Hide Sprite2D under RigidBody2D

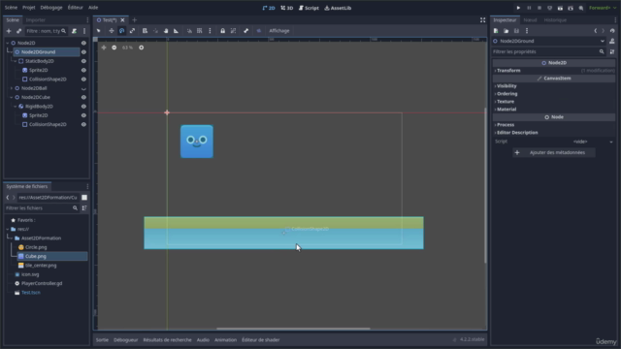(x=83, y=115)
